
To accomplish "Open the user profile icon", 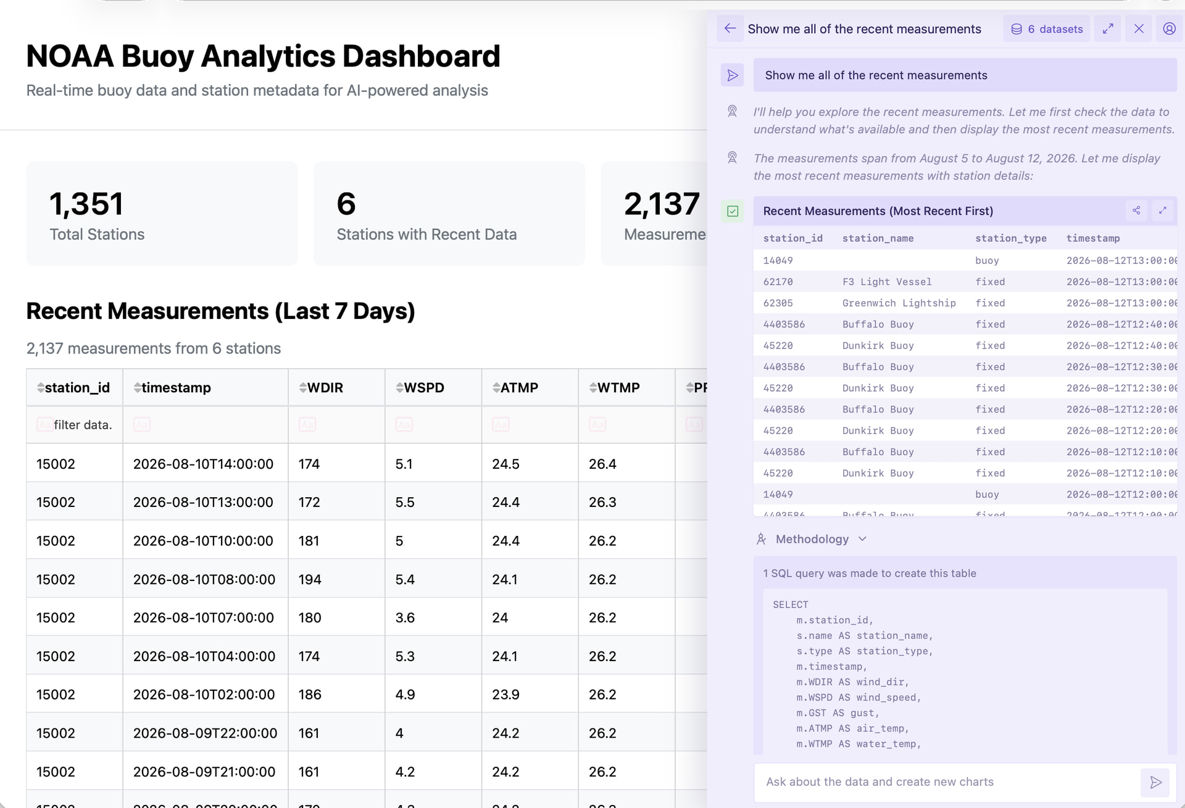I will 1169,29.
